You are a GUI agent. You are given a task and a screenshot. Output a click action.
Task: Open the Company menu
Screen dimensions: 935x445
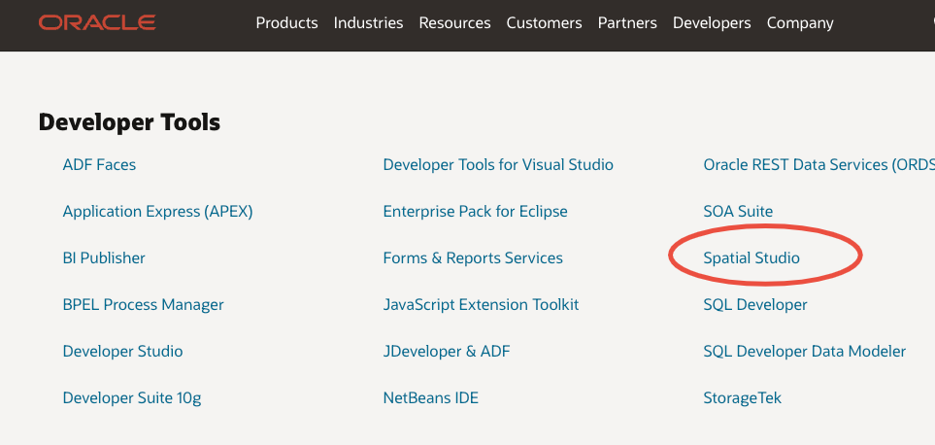coord(800,22)
